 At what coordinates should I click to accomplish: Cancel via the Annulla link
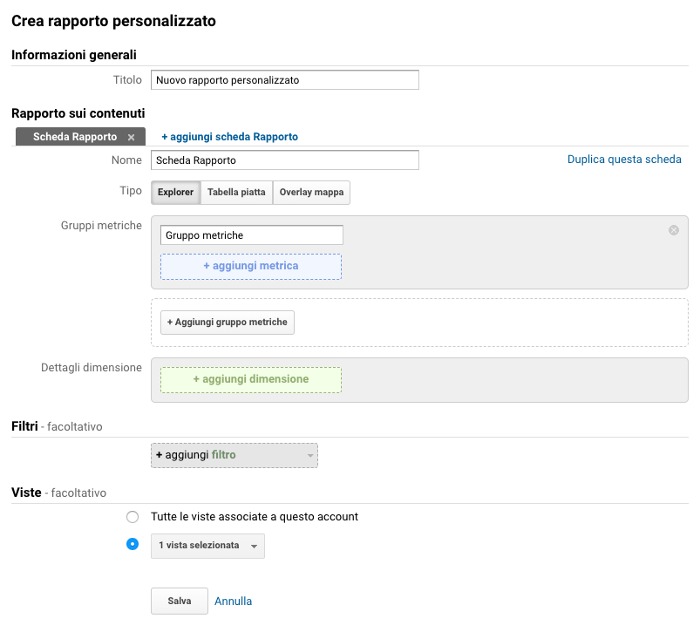click(x=233, y=601)
